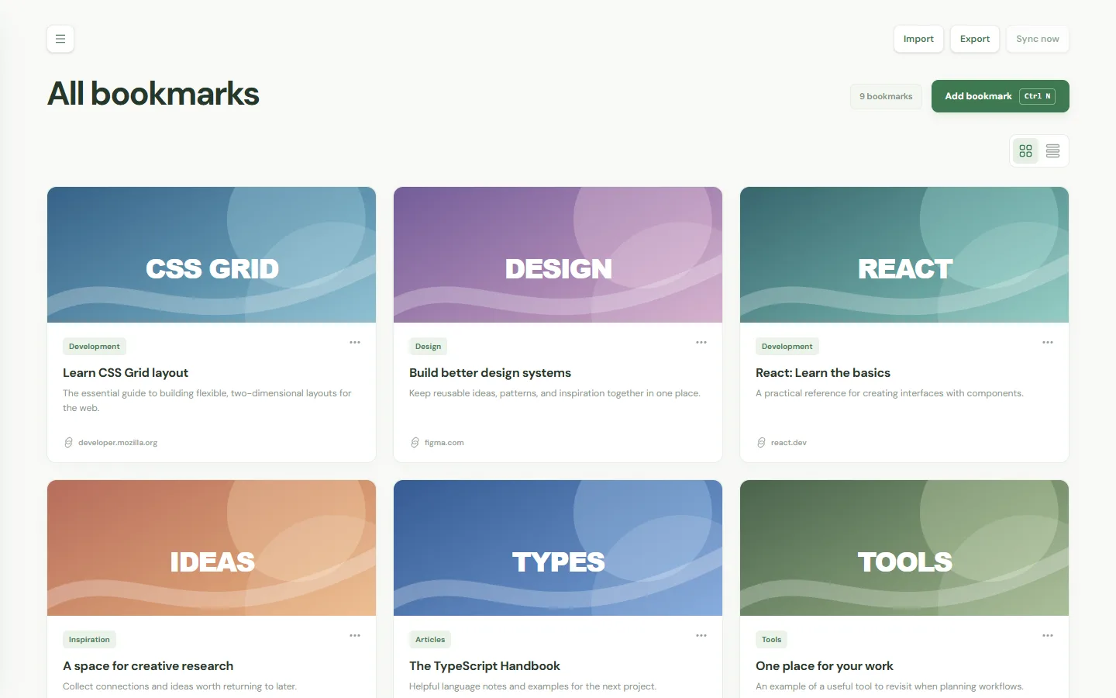Viewport: 1116px width, 698px height.
Task: Click the 'Collect connections and ideas' description
Action: [x=180, y=686]
